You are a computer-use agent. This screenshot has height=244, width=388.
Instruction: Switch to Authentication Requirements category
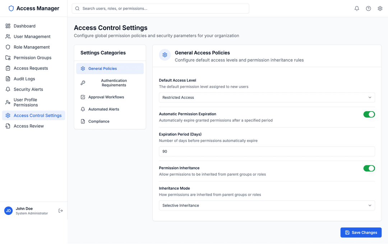[x=110, y=83]
